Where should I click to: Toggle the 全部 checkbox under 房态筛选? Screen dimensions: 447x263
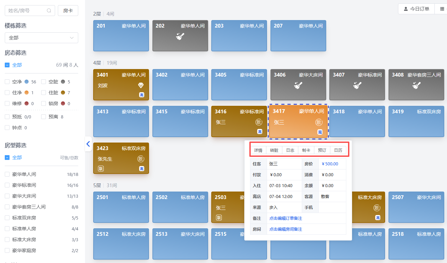[x=7, y=65]
